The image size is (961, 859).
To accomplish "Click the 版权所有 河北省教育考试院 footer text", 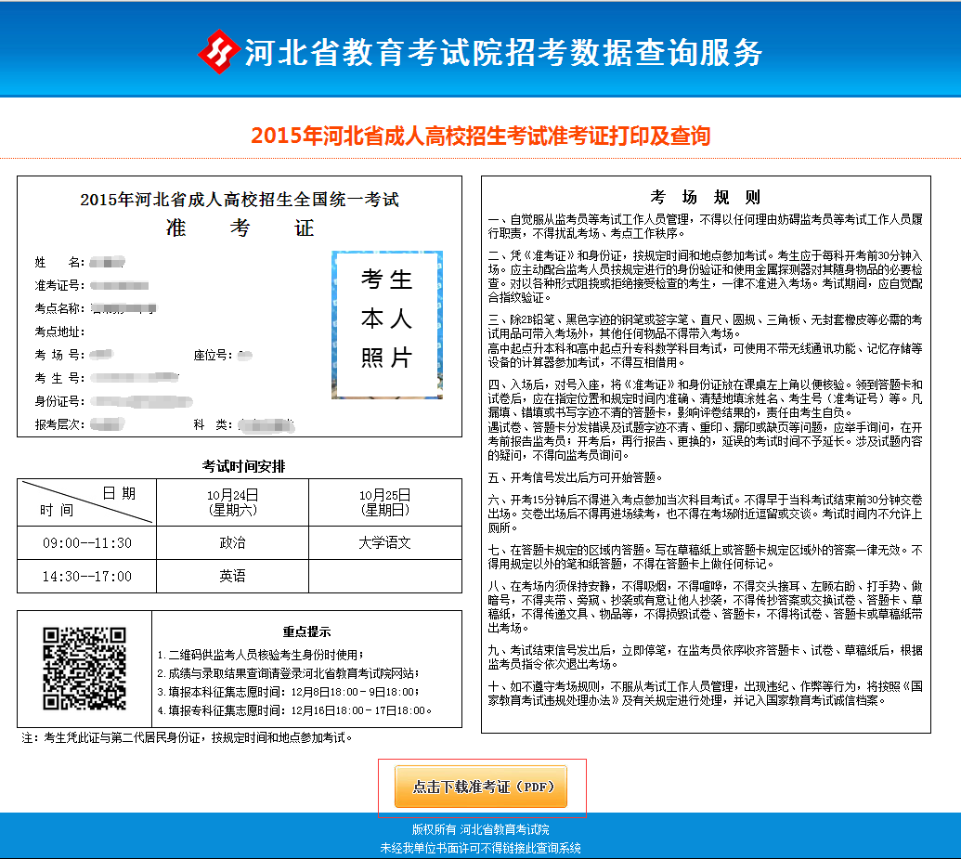I will click(x=480, y=829).
